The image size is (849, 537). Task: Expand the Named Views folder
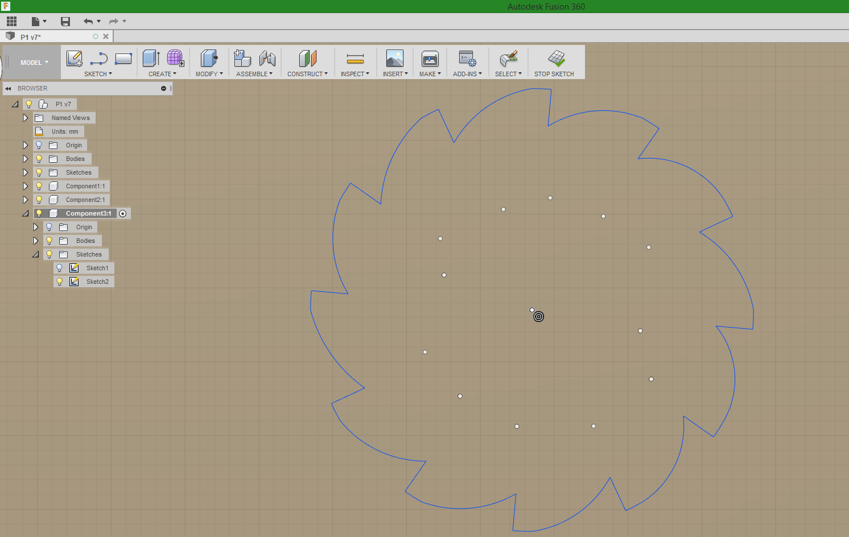[25, 118]
